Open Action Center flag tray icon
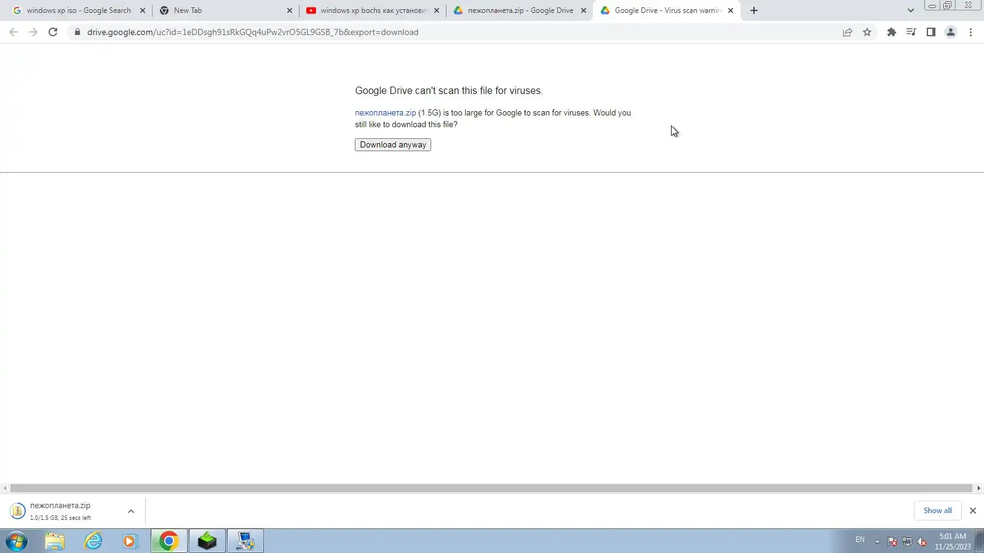This screenshot has height=553, width=984. [x=892, y=541]
